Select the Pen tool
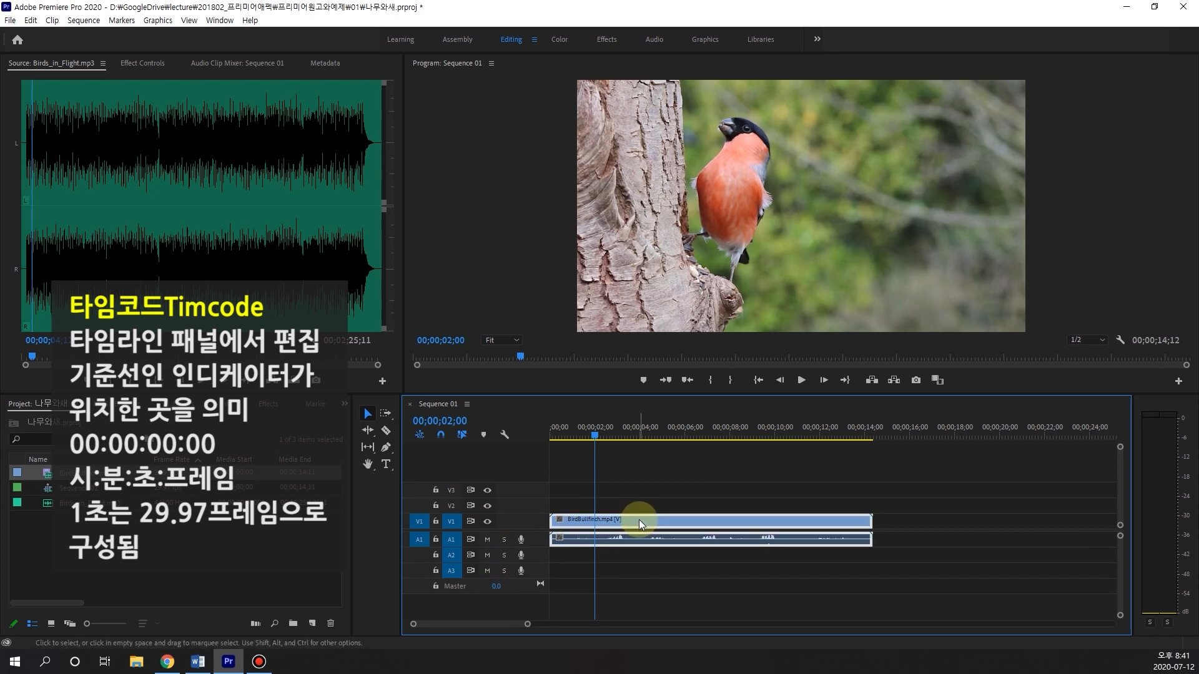 (386, 447)
